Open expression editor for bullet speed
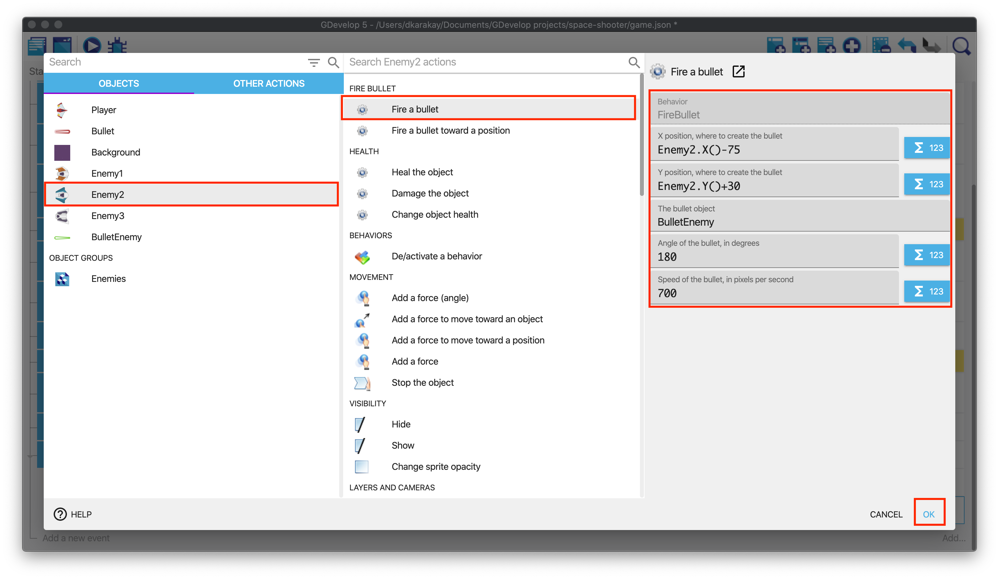The height and width of the screenshot is (579, 999). tap(926, 291)
